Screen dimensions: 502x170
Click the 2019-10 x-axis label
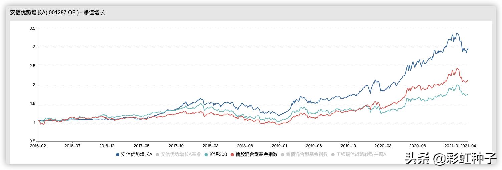click(348, 146)
